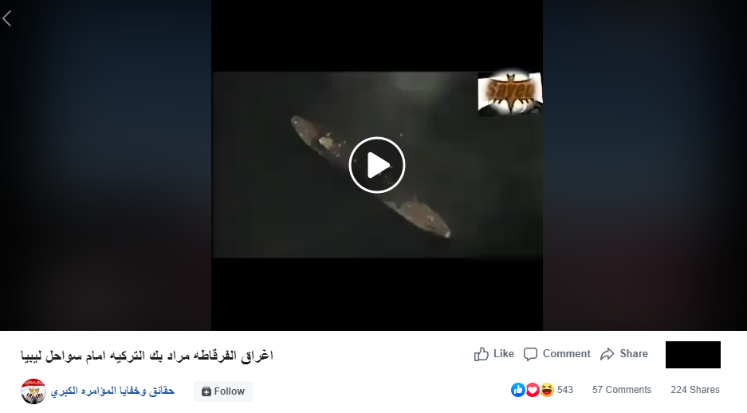The height and width of the screenshot is (413, 747).
Task: Click the Arabic video title text
Action: coord(147,356)
